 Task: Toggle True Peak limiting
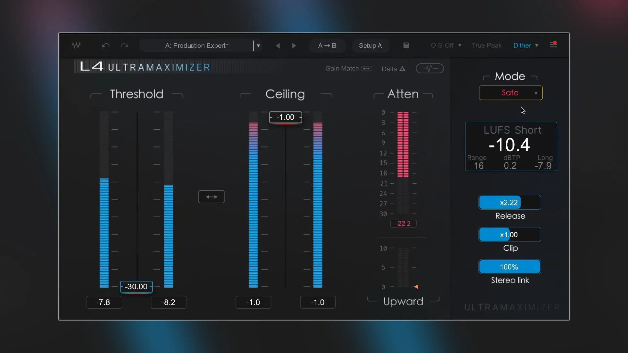tap(486, 45)
